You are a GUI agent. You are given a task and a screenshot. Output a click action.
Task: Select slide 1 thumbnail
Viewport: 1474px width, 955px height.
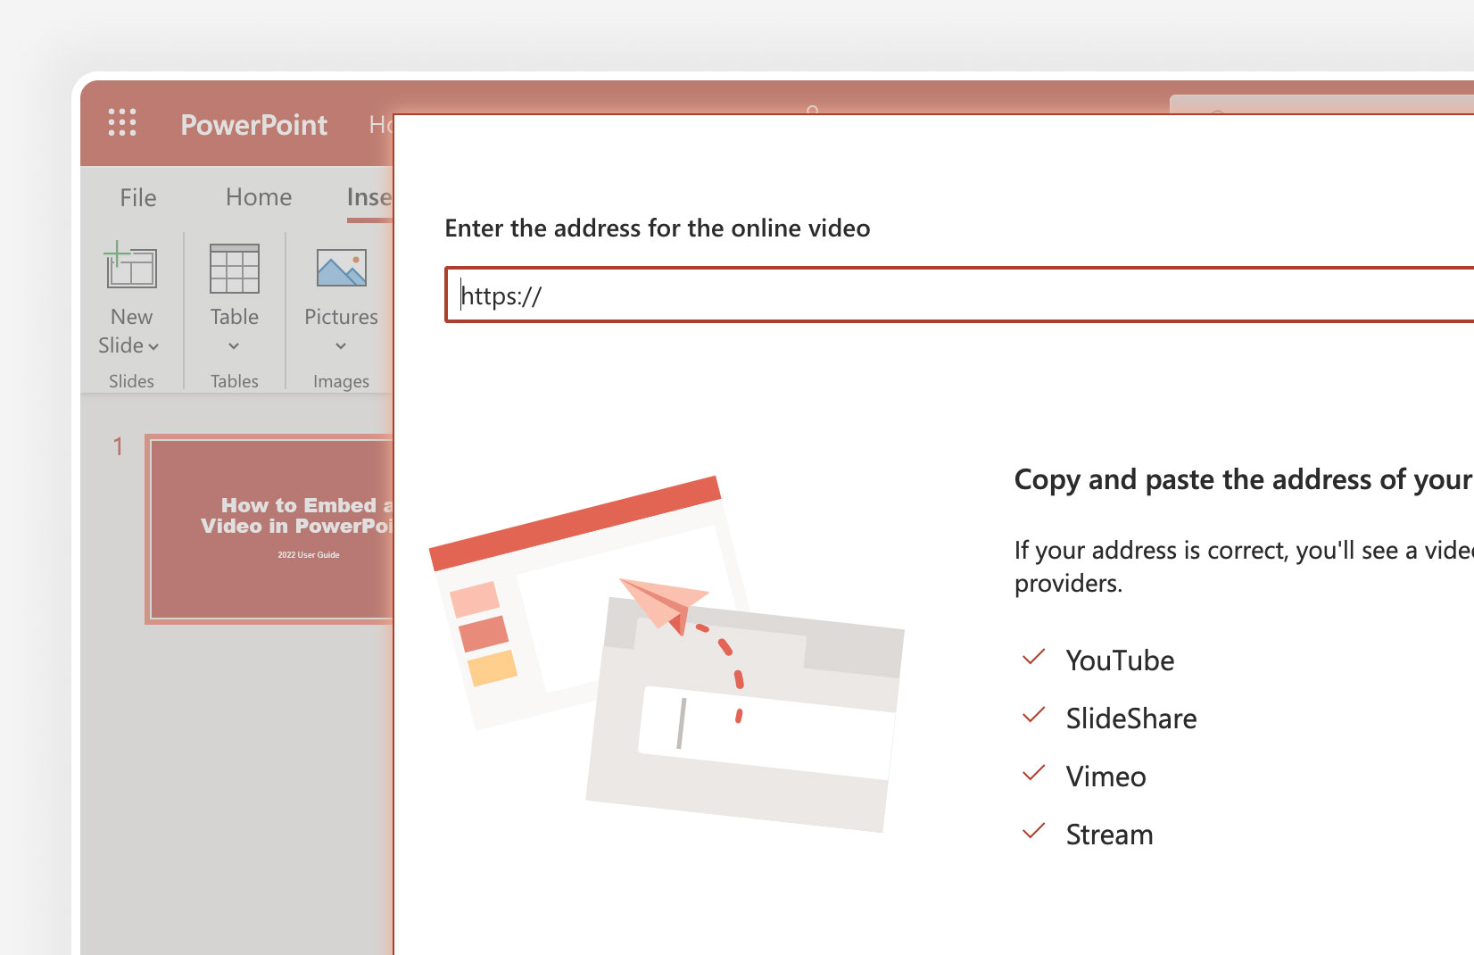pyautogui.click(x=269, y=529)
